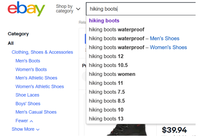Select waterproof in Men's Shoes suggestion
This screenshot has height=139, width=209.
point(134,39)
